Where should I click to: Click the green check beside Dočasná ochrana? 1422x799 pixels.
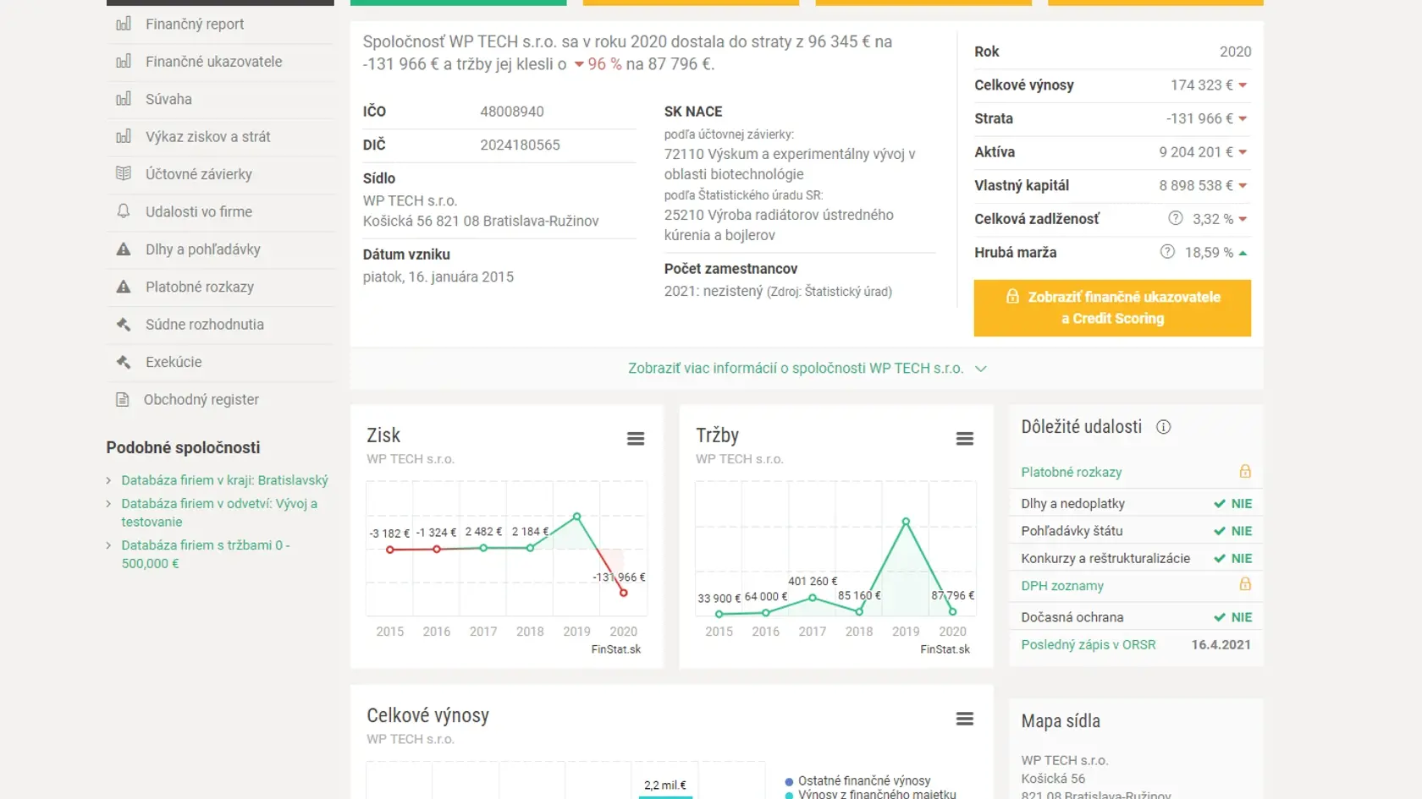point(1220,617)
